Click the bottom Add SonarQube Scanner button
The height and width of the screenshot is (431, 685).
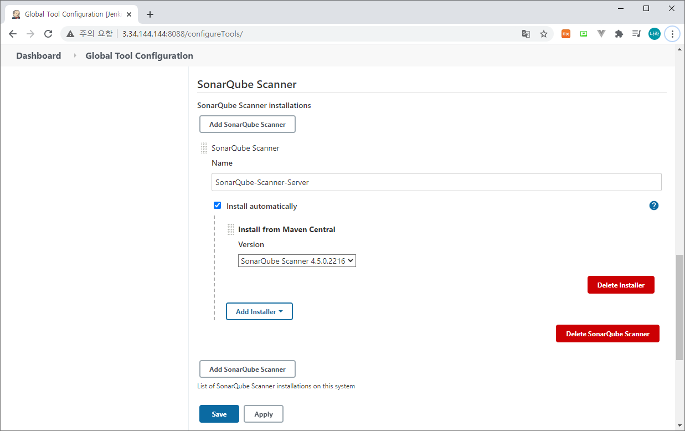[248, 369]
